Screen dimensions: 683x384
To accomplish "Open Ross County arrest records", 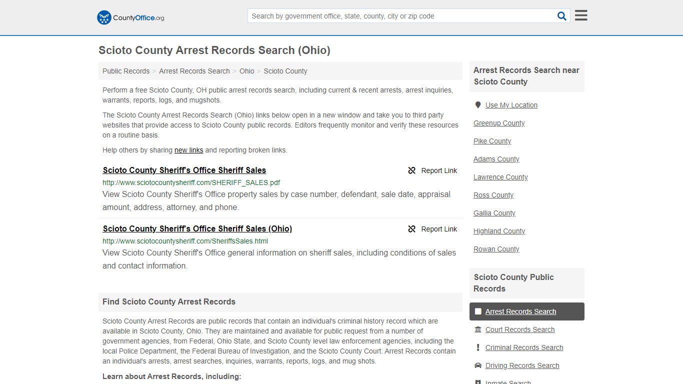I will pos(493,195).
